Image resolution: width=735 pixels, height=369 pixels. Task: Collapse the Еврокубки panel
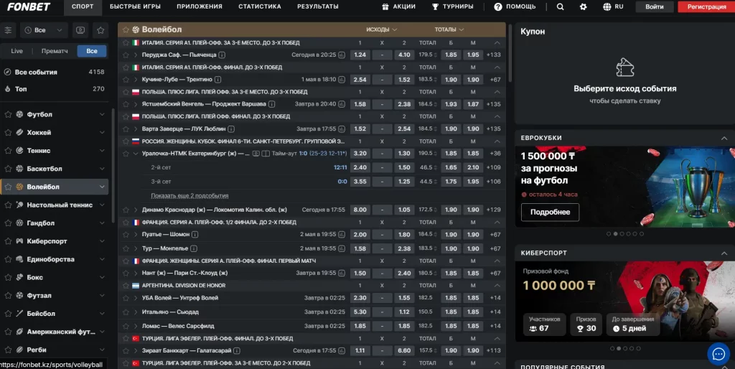(724, 138)
